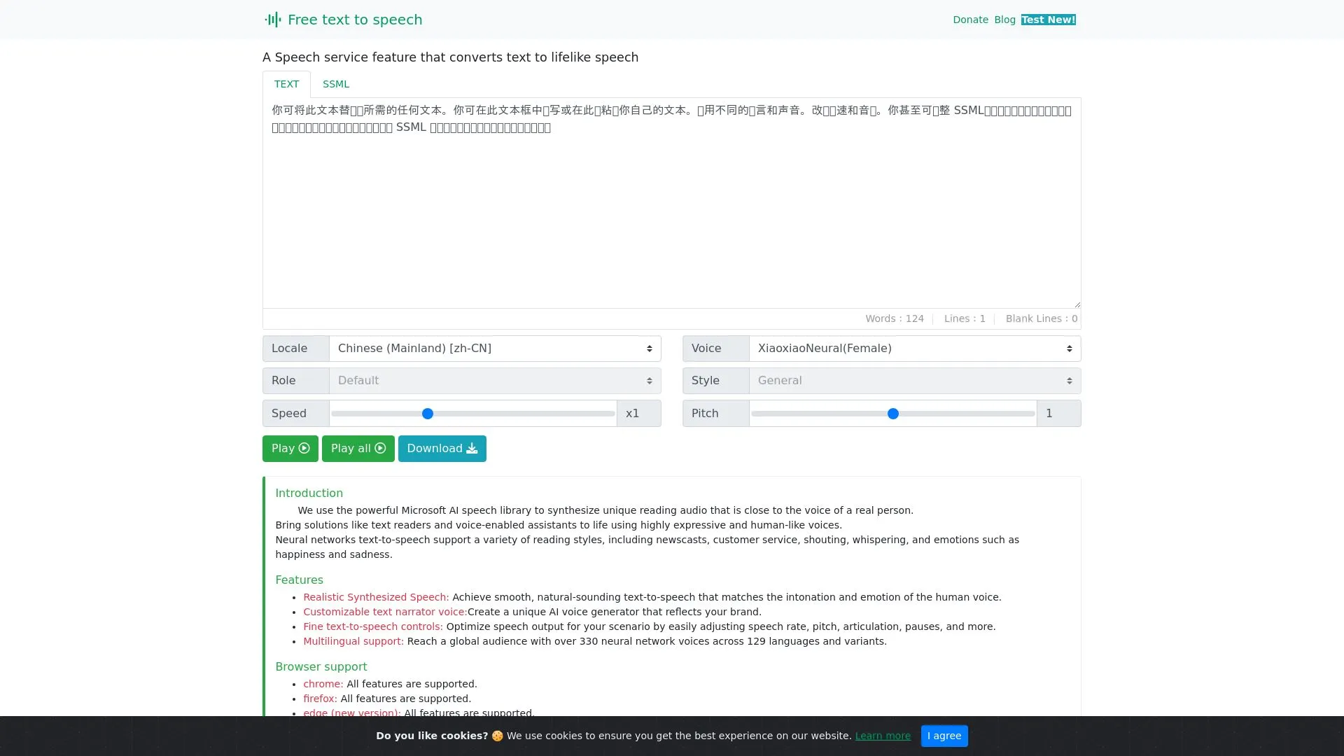Click inside the text input area
The width and height of the screenshot is (1344, 756).
[671, 203]
